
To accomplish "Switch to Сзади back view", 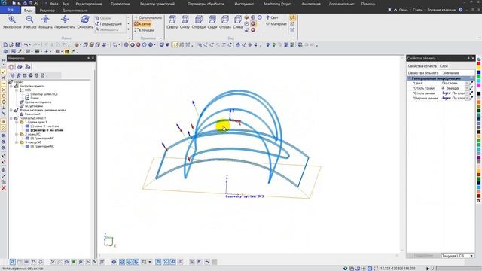I will pyautogui.click(x=212, y=22).
